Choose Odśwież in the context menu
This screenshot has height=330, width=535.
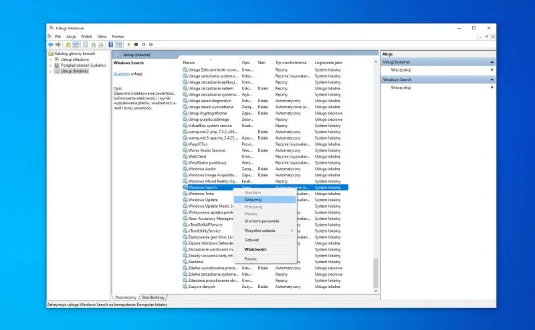[x=265, y=240]
